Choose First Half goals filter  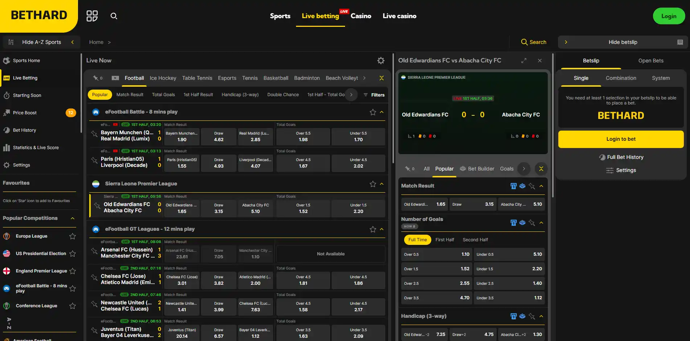[x=444, y=240]
